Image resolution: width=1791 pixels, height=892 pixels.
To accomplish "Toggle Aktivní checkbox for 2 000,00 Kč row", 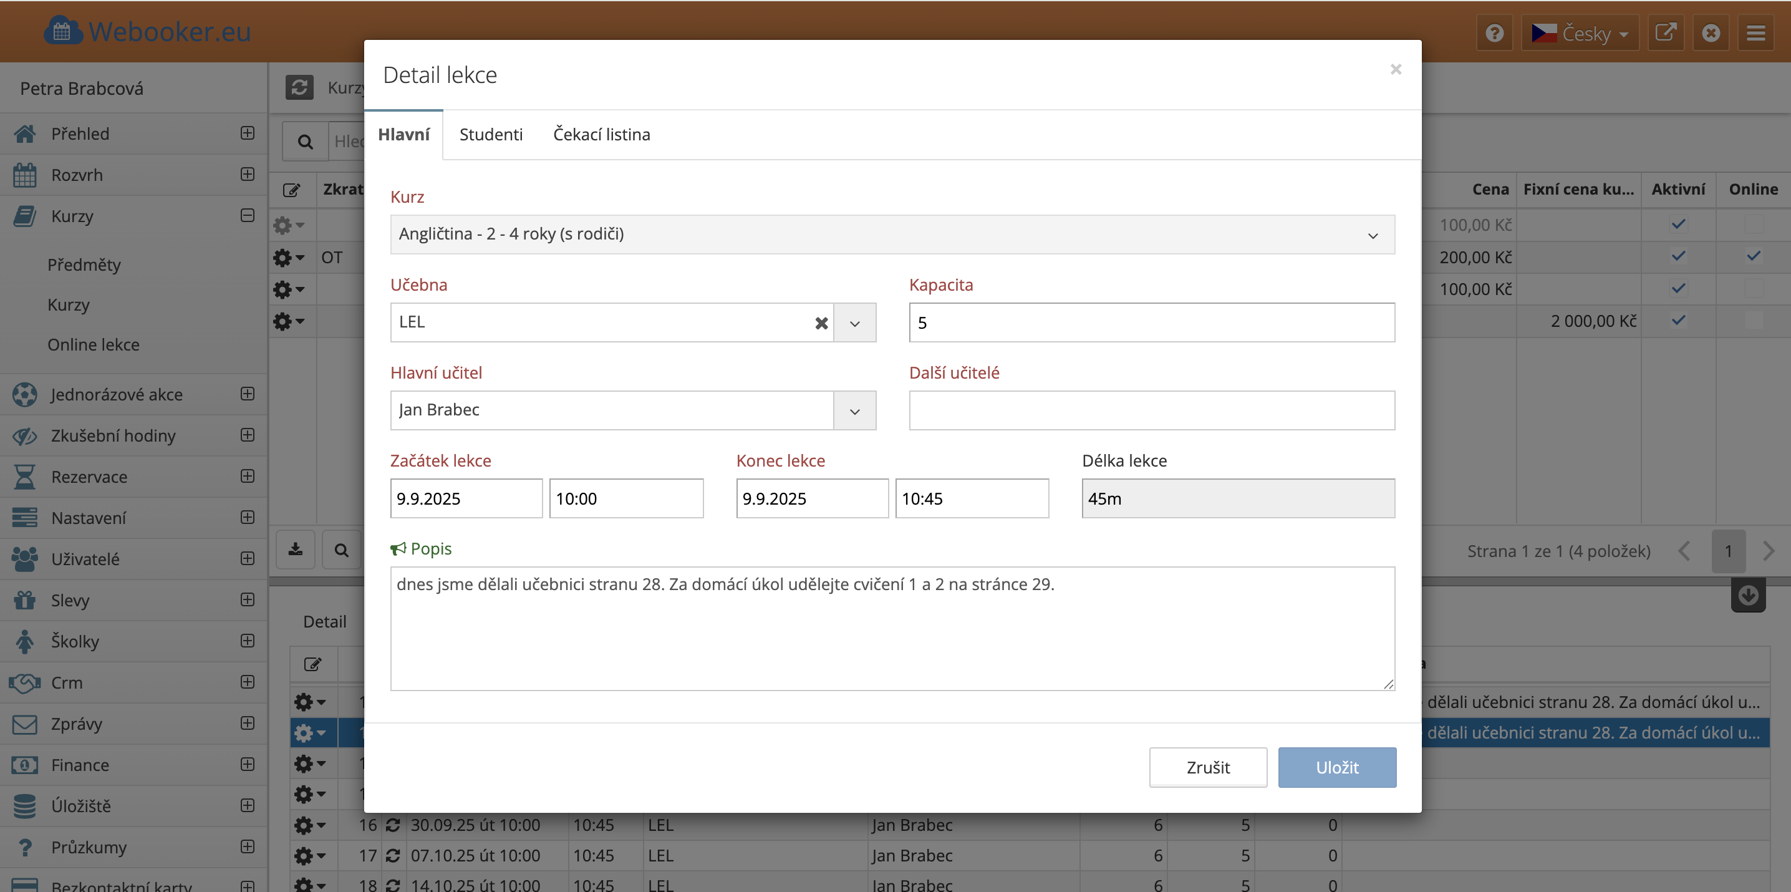I will [x=1678, y=321].
